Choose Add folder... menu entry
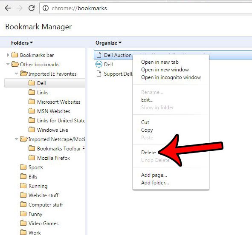This screenshot has width=252, height=235. coord(155,183)
